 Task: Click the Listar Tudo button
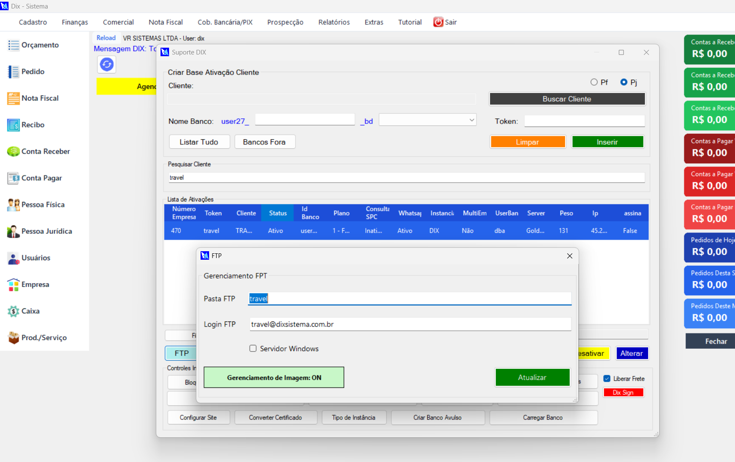coord(199,142)
